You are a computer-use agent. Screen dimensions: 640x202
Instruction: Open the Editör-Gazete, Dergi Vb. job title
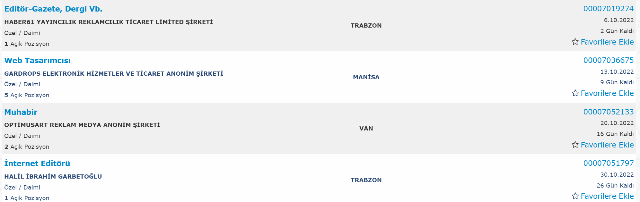53,9
